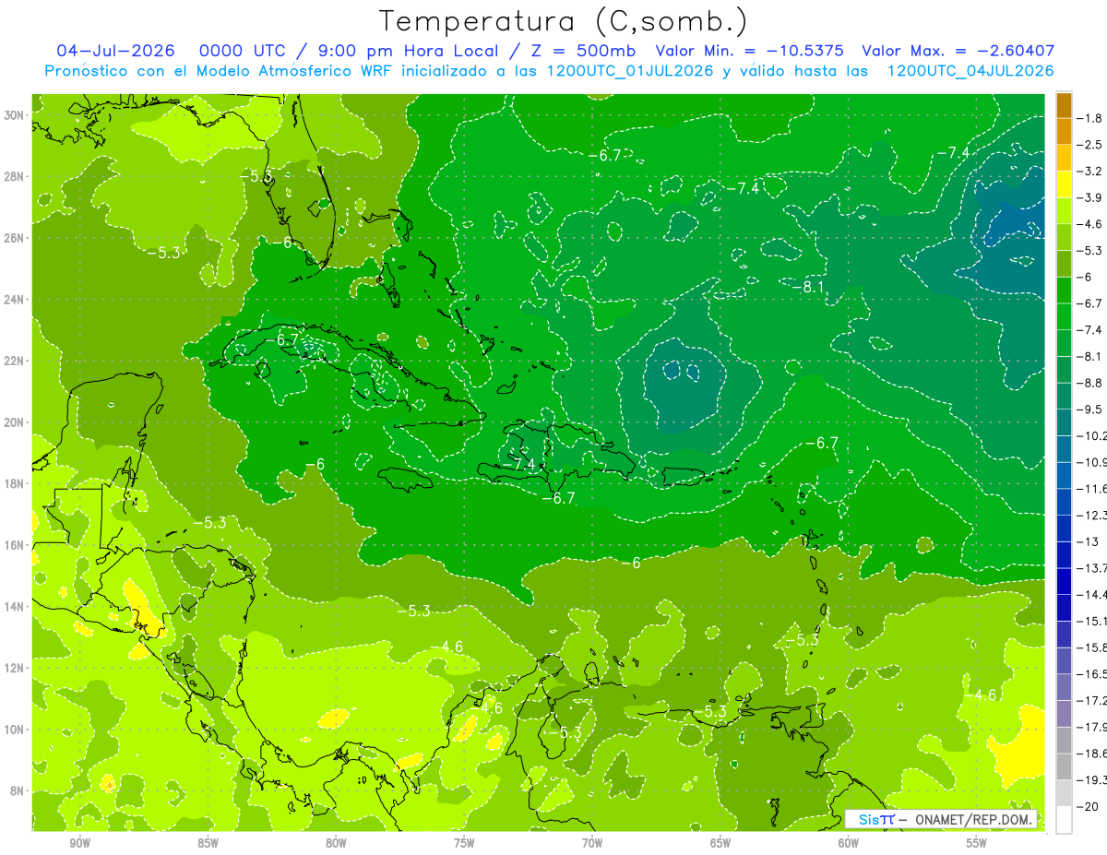The width and height of the screenshot is (1107, 855).
Task: Click the '75W' longitude axis label
Action: point(464,845)
